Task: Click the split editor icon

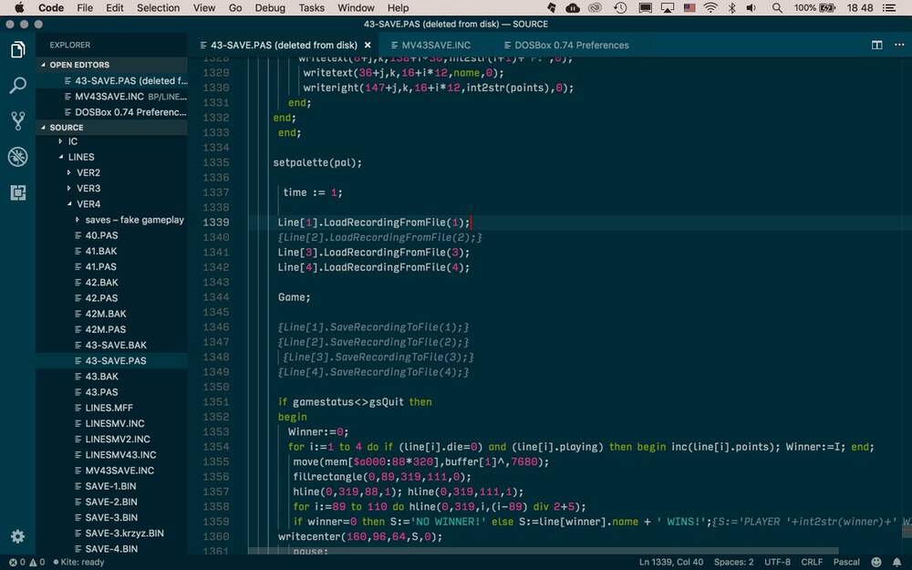Action: click(876, 45)
